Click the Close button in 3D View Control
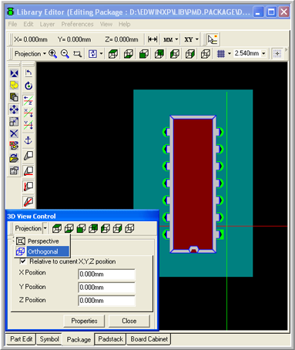The image size is (295, 350). point(129,321)
